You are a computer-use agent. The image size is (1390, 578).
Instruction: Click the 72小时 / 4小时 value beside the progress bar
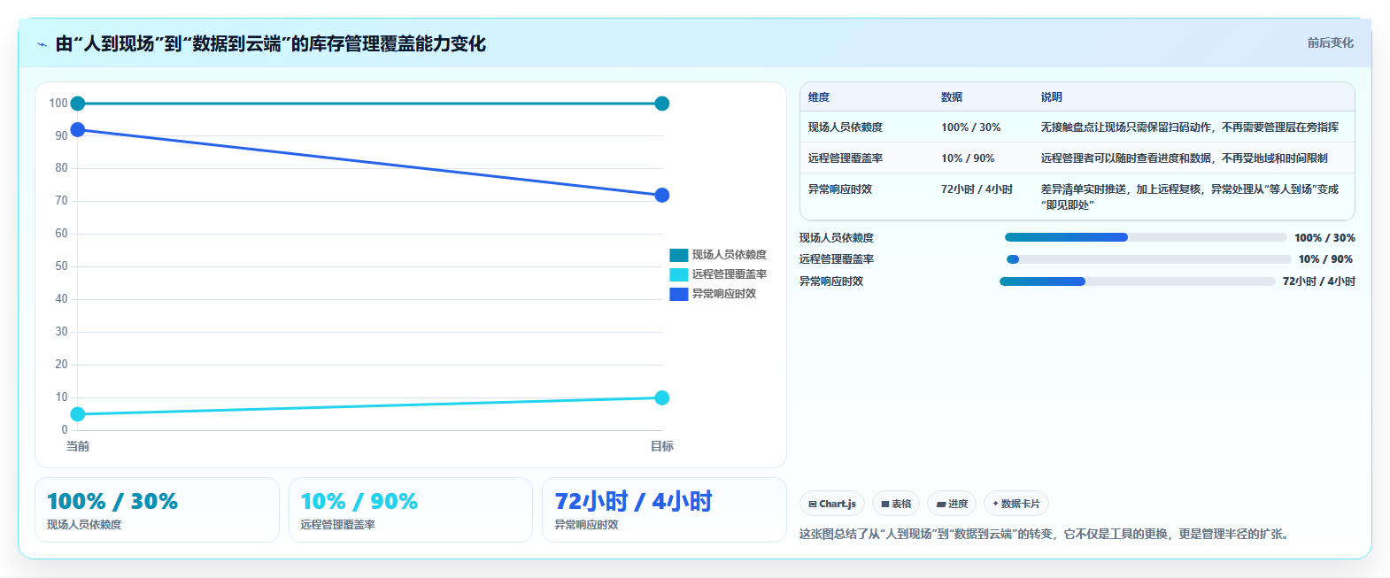click(x=1319, y=281)
